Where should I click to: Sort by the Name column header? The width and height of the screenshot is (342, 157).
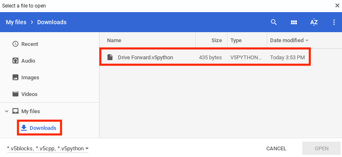114,40
